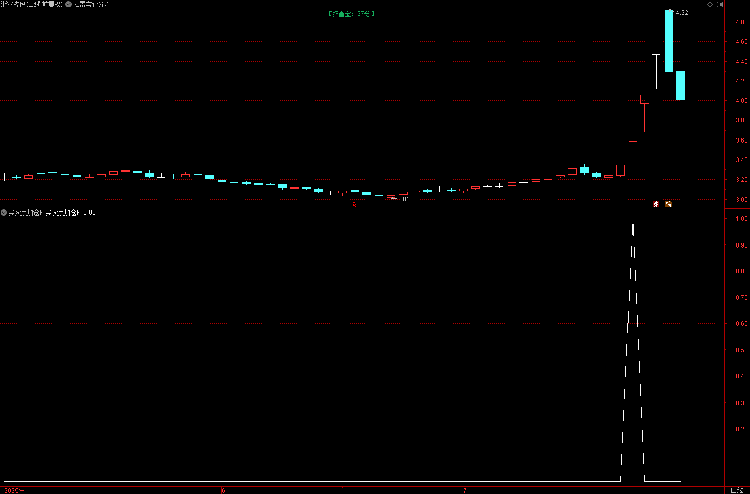The height and width of the screenshot is (494, 750).
Task: Click the 4.80 price axis label
Action: tap(742, 22)
